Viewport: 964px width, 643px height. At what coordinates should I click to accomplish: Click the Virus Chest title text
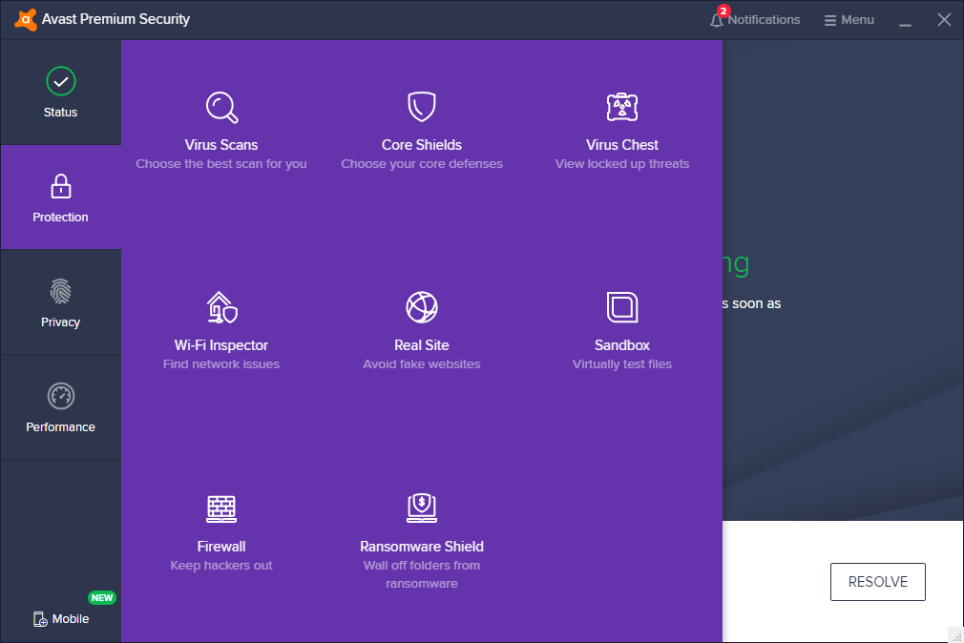(x=622, y=145)
